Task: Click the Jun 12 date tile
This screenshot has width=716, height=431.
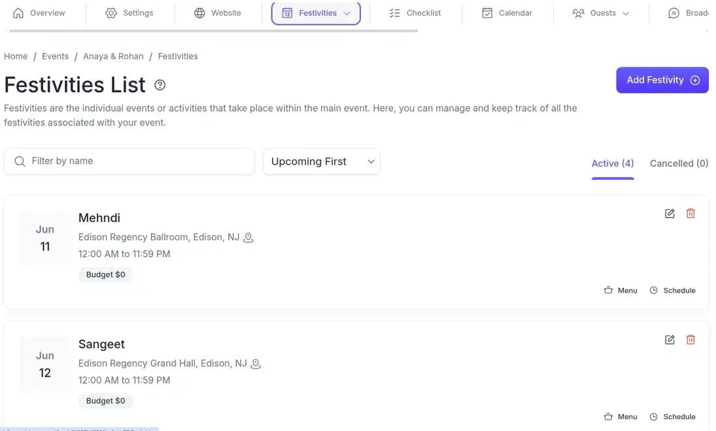Action: click(x=45, y=364)
